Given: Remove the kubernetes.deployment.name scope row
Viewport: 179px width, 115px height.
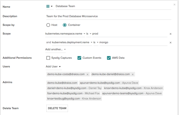Looking at the screenshot, I should click(x=170, y=43).
